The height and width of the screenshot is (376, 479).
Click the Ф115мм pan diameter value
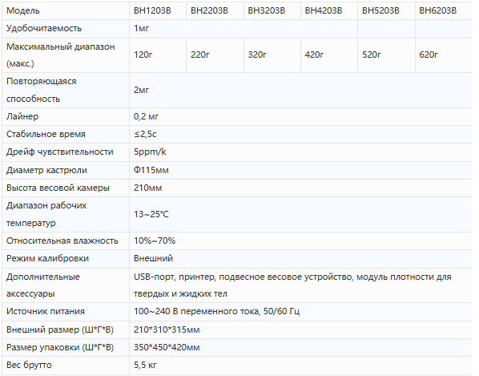[151, 170]
